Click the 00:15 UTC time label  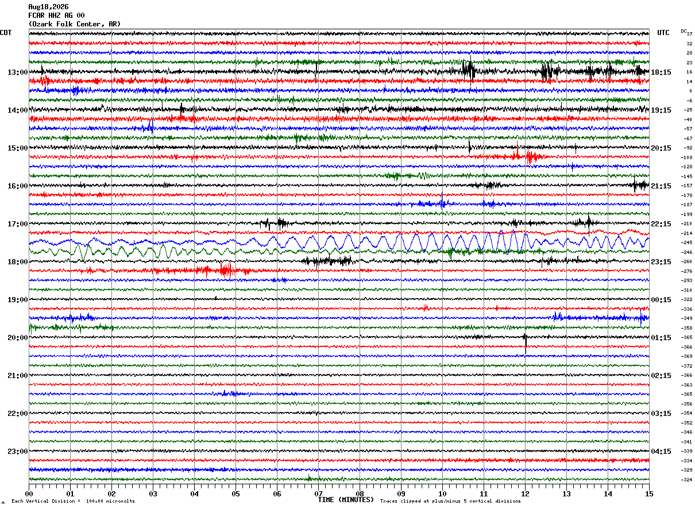(x=661, y=300)
